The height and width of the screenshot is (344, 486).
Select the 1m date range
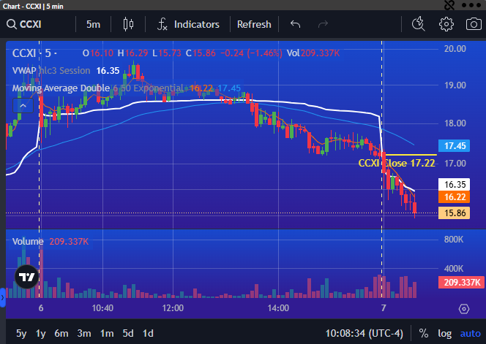coord(107,333)
